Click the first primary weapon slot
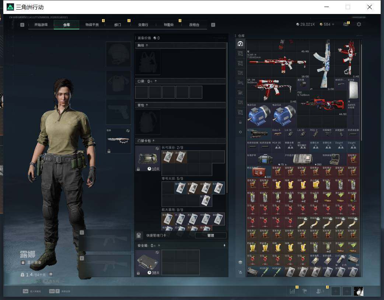 pyautogui.click(x=105, y=240)
